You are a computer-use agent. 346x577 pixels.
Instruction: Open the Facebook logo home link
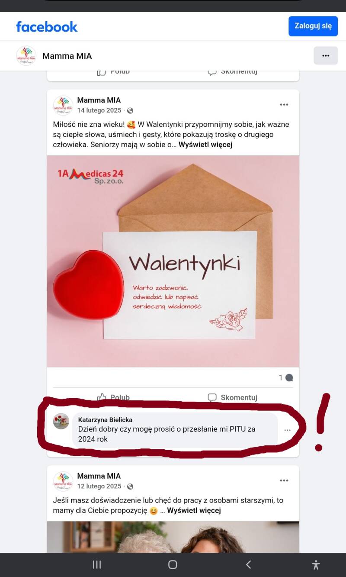coord(47,26)
